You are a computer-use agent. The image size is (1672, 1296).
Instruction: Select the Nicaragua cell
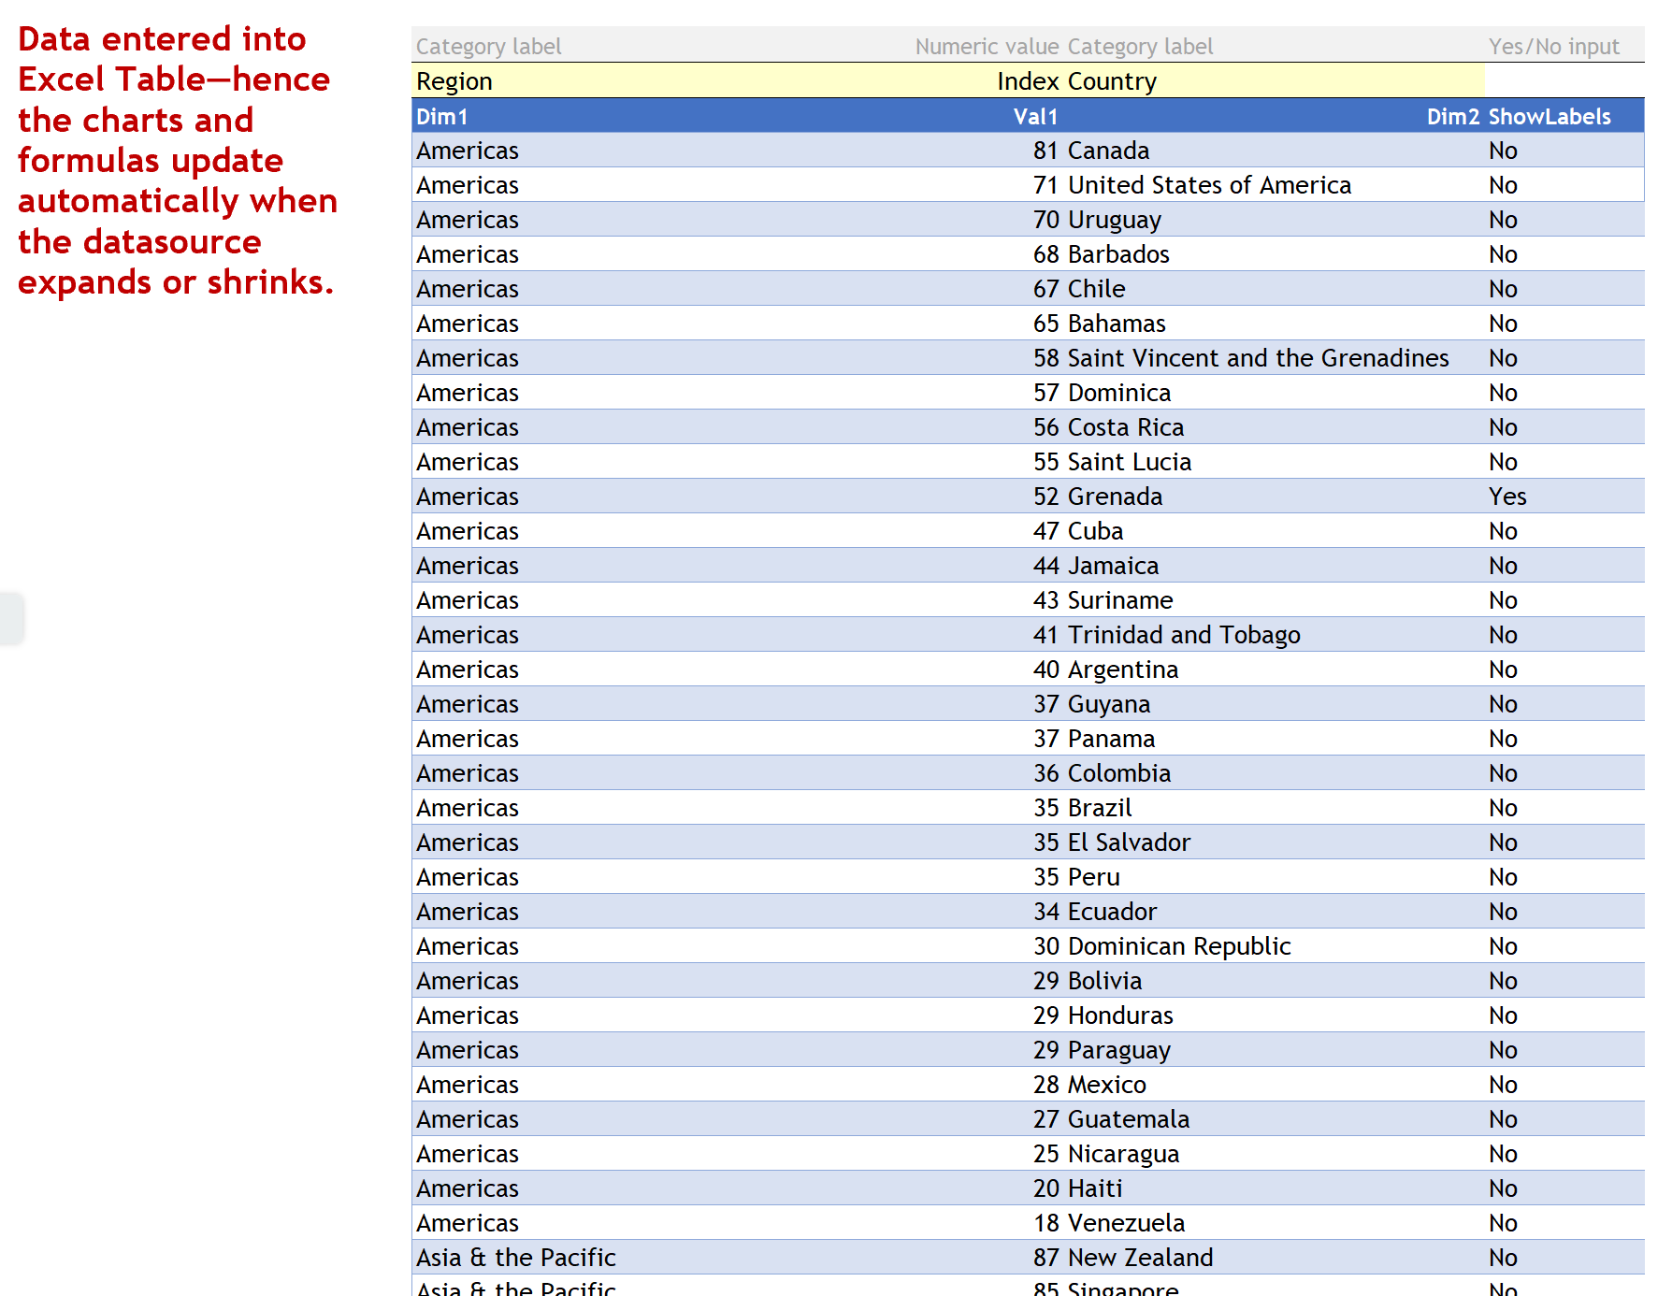[1274, 1154]
